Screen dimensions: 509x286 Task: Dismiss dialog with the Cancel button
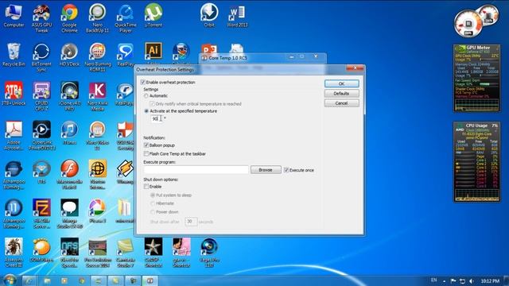(341, 103)
